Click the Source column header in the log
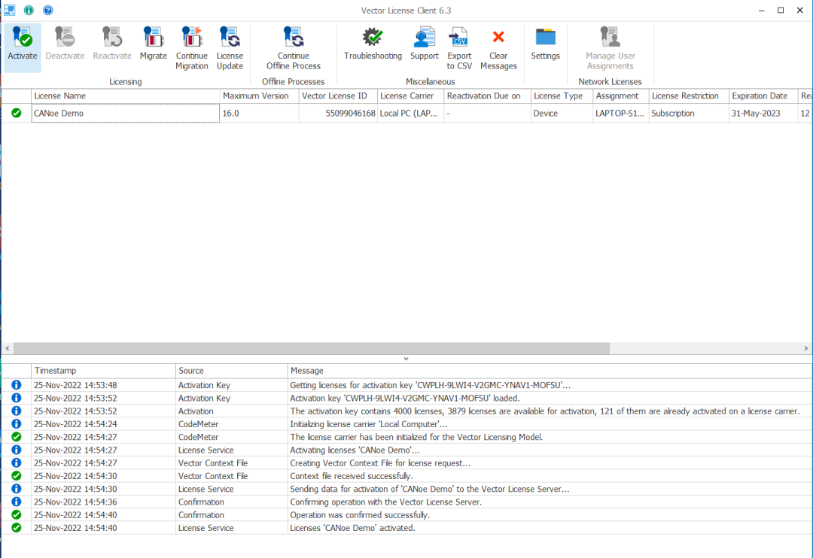The height and width of the screenshot is (558, 813). click(232, 371)
